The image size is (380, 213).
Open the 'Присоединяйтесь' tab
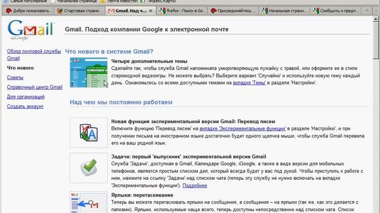(x=233, y=11)
